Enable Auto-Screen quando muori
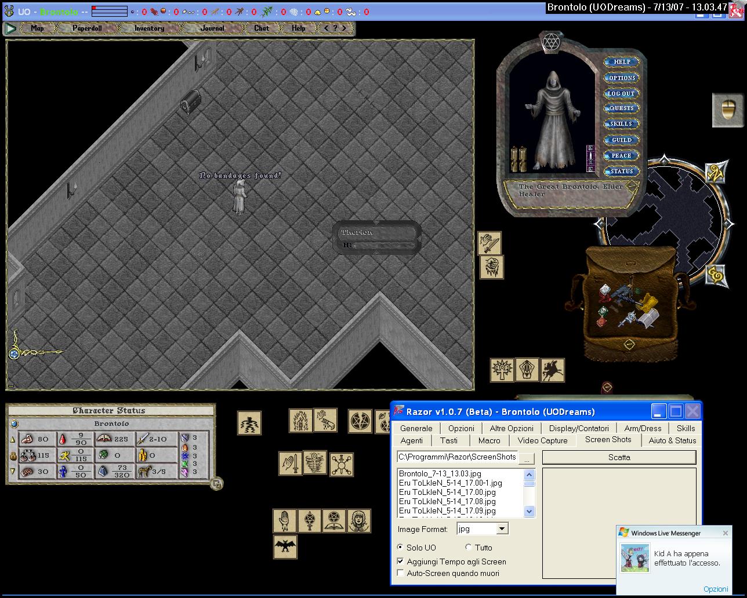This screenshot has height=598, width=747. tap(400, 573)
